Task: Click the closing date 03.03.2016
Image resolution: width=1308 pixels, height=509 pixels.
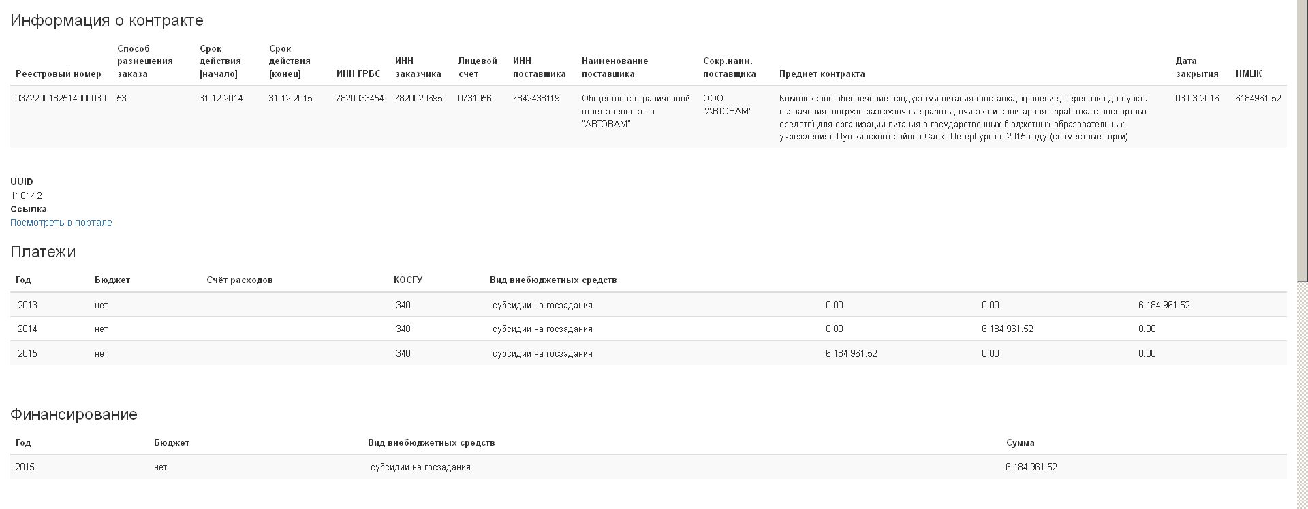Action: (1196, 98)
